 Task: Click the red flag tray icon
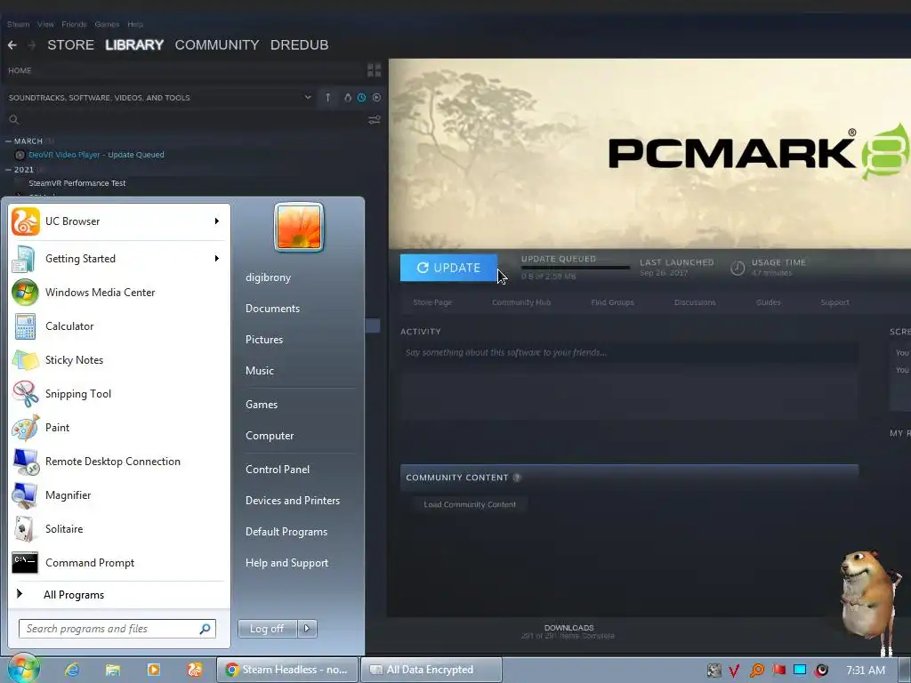pos(779,671)
